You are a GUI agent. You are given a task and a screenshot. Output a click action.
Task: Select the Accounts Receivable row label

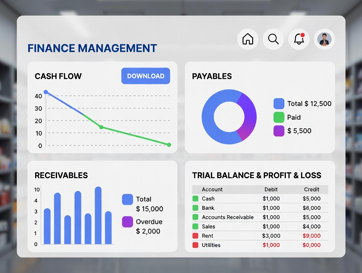tap(228, 217)
